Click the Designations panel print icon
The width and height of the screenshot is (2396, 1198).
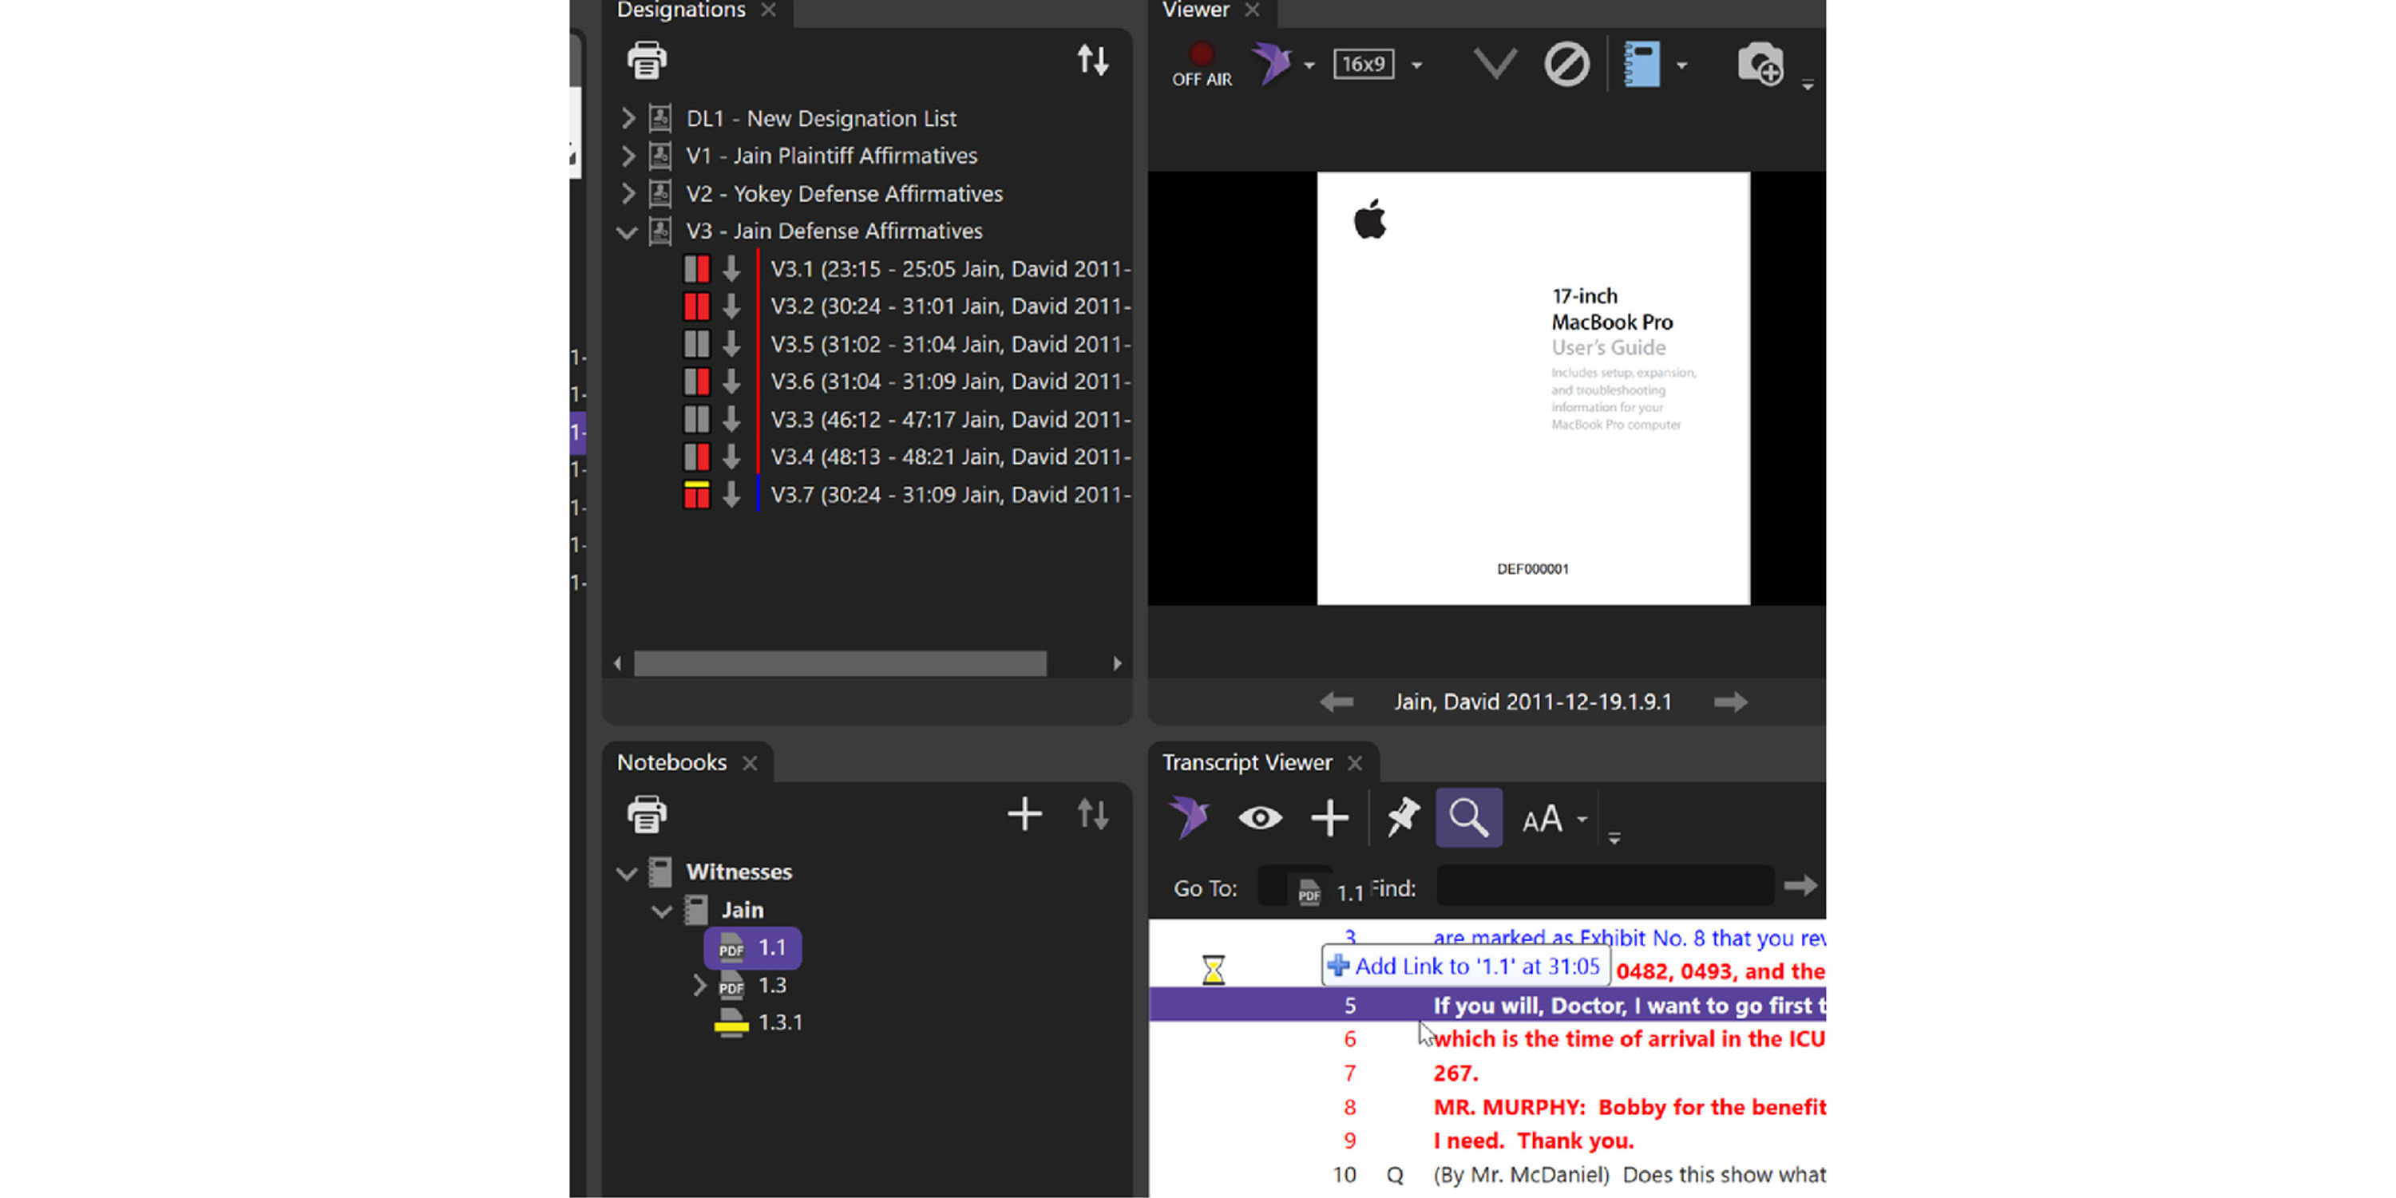pyautogui.click(x=647, y=61)
